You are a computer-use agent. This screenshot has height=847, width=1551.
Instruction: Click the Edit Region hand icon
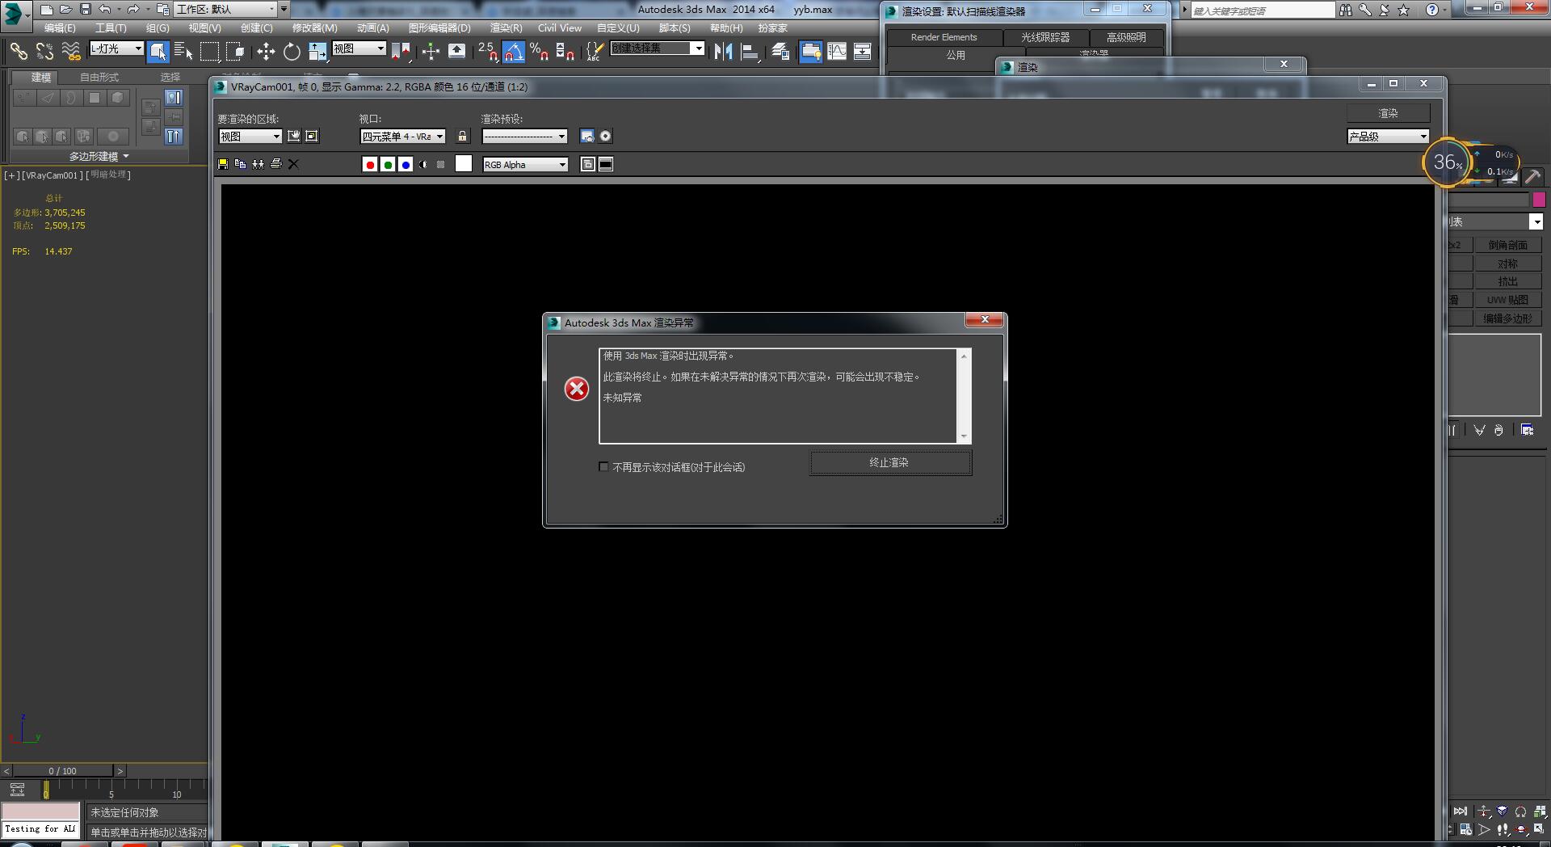point(294,137)
